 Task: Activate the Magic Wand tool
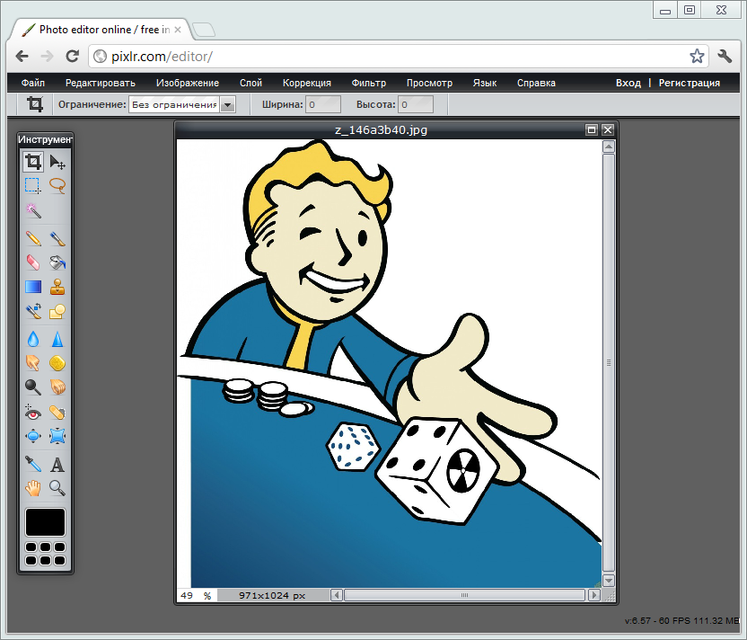33,210
